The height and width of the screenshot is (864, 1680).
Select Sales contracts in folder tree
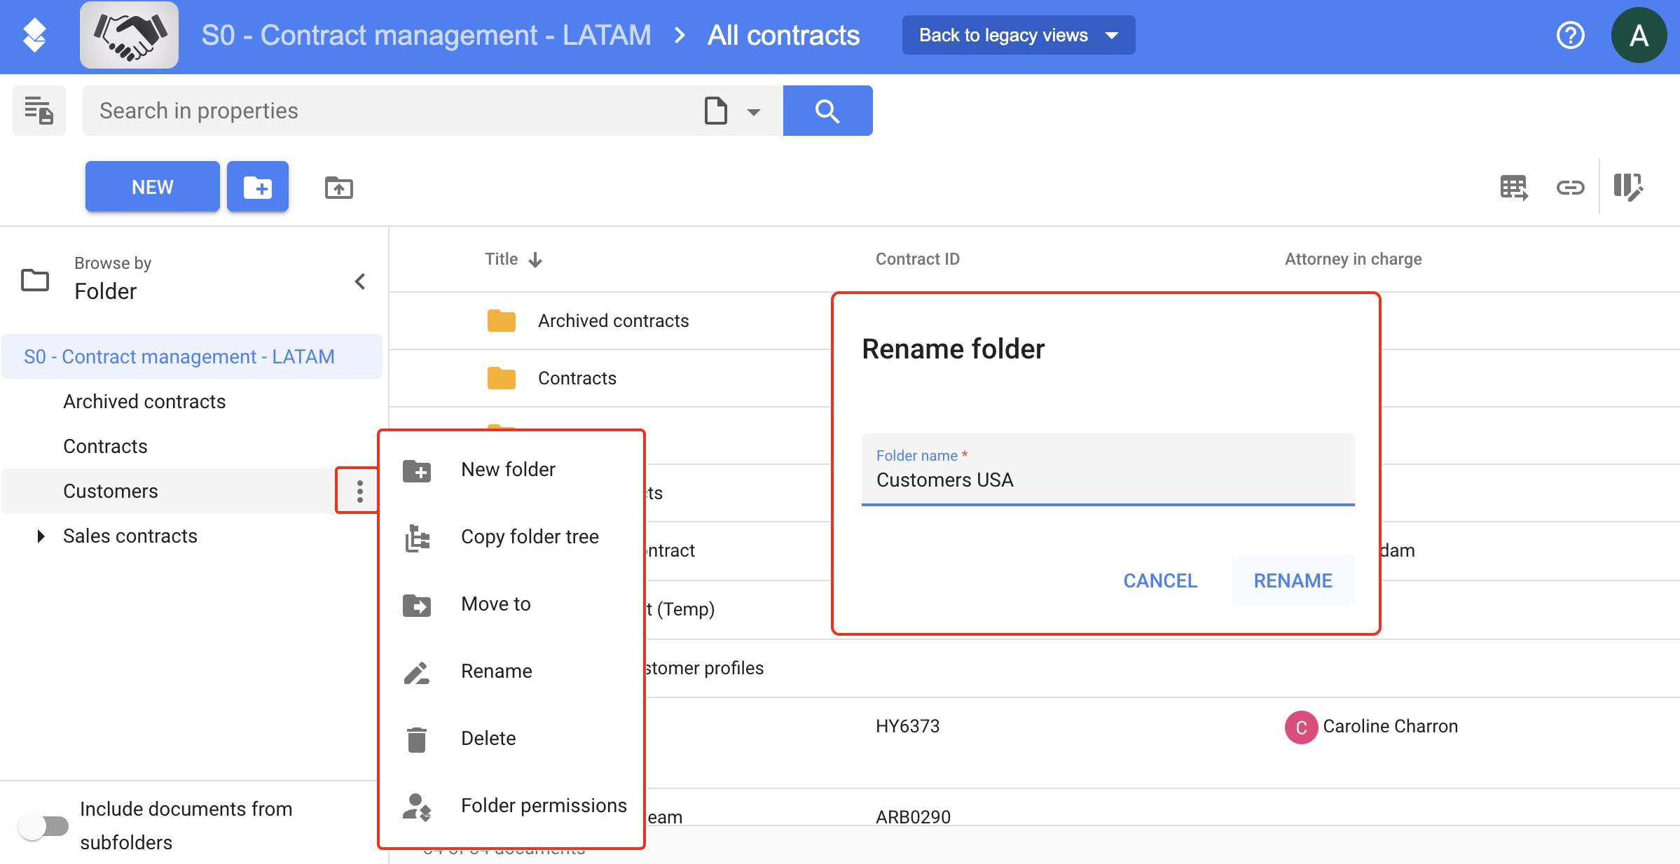click(130, 536)
